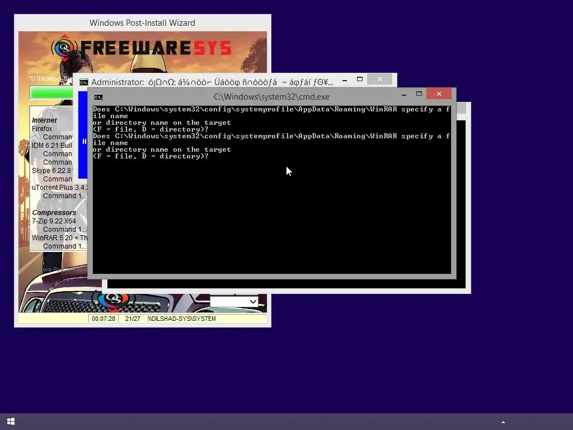
Task: Select WinRAR 5.20 entry in list
Action: click(59, 238)
